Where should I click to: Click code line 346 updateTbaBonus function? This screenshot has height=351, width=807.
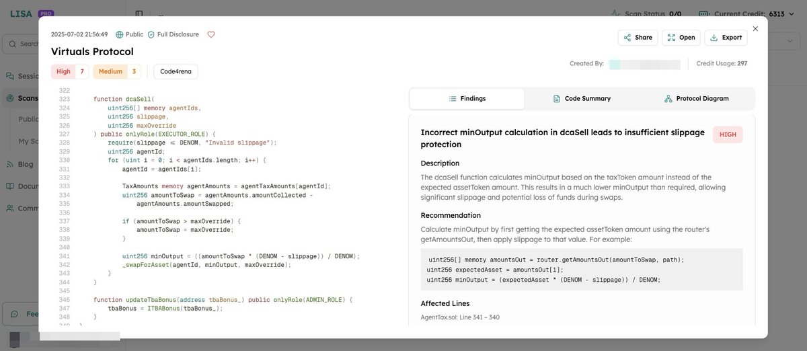223,299
